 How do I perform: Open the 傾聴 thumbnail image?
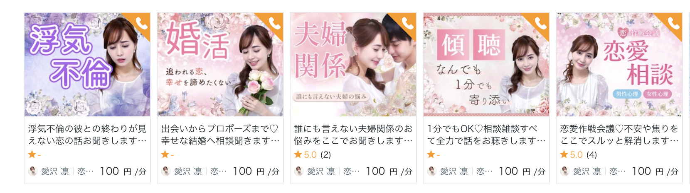(486, 65)
